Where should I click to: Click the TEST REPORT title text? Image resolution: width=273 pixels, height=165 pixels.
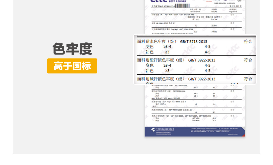[x=177, y=1]
